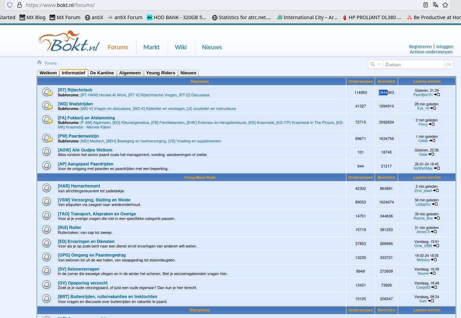Click the site security shield icon
461x318 pixels.
click(10, 5)
